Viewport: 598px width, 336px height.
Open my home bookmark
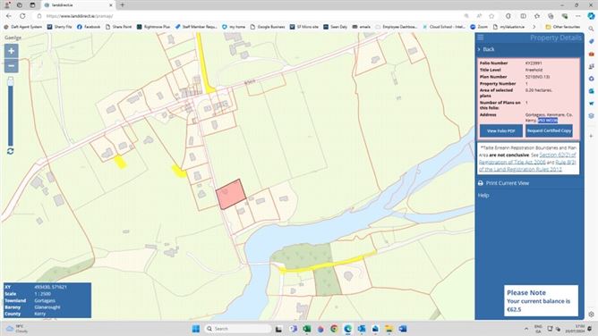click(x=234, y=27)
